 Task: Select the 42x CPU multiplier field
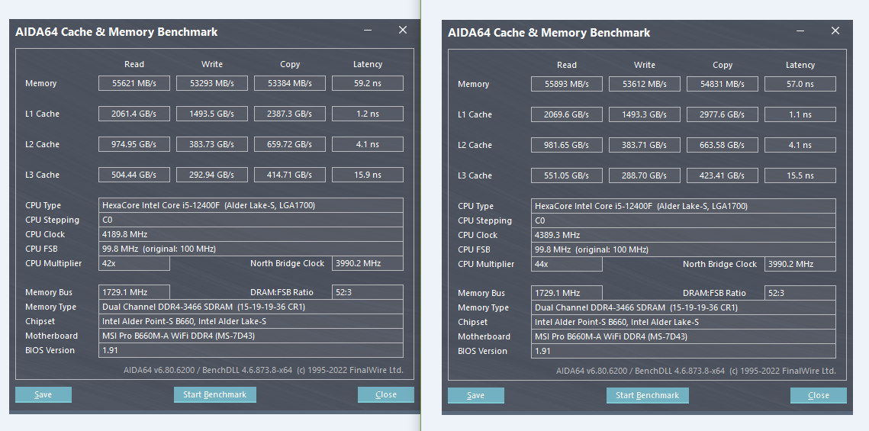(x=134, y=263)
